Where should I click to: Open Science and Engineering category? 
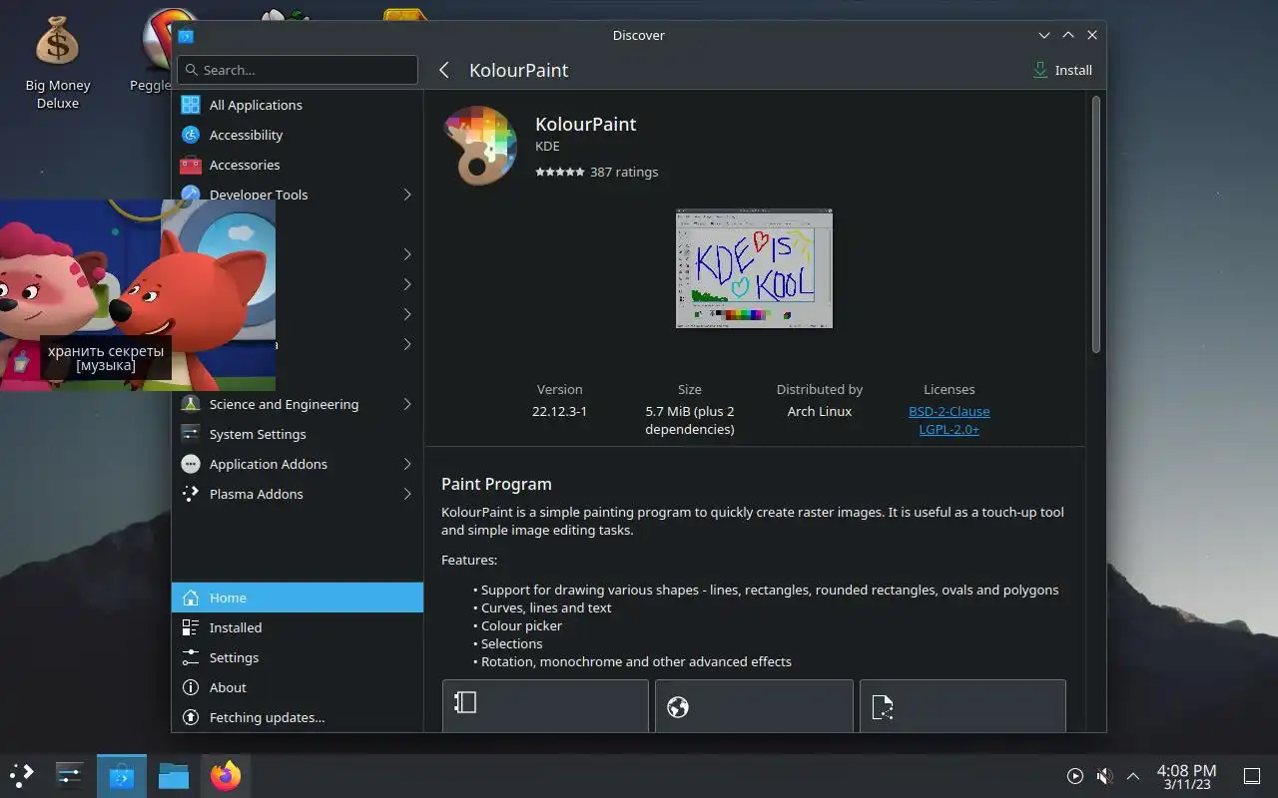click(298, 404)
